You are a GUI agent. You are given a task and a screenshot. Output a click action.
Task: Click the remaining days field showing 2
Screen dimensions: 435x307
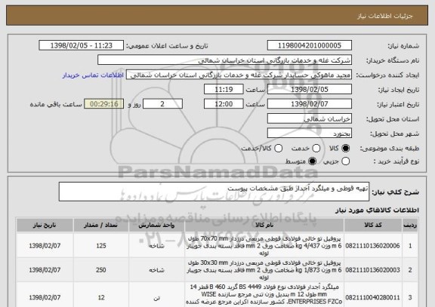[162, 104]
